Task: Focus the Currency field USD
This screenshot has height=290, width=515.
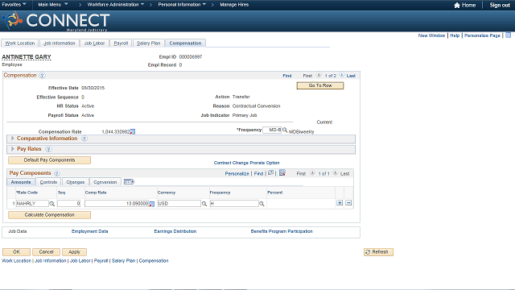Action: point(179,204)
